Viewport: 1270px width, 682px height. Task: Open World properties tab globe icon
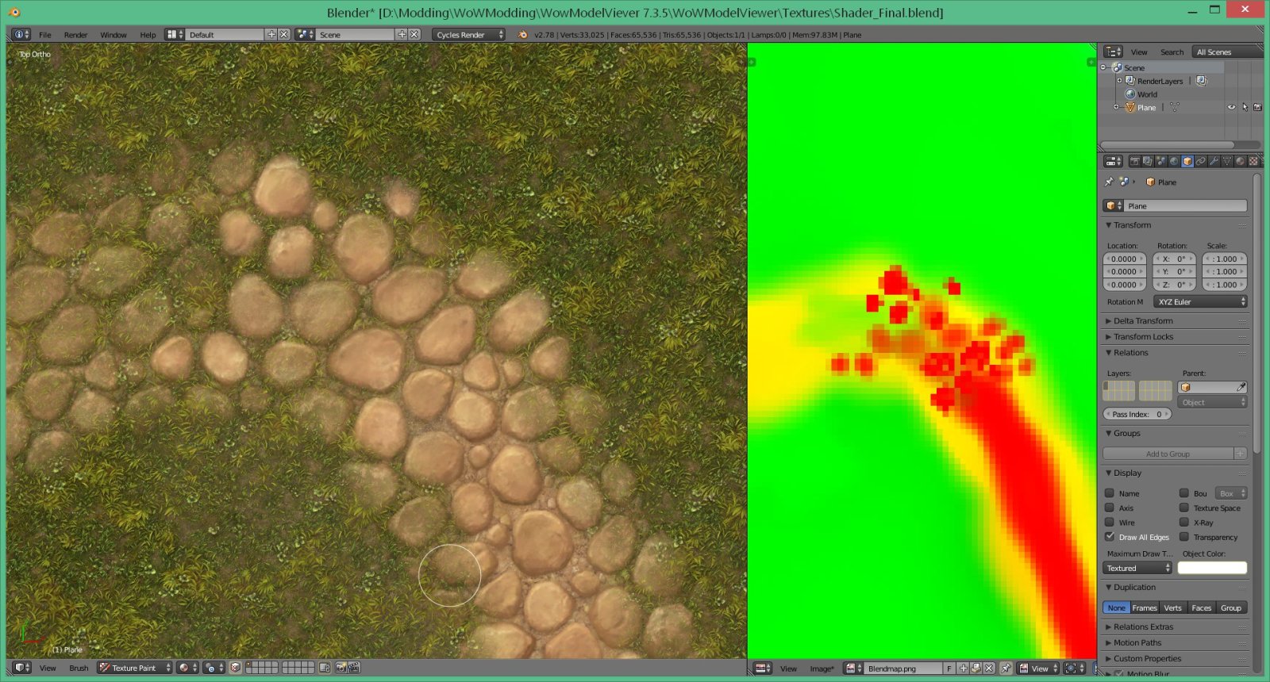point(1174,161)
